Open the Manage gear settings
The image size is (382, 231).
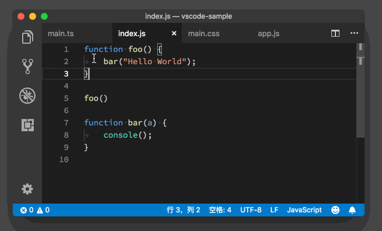point(27,189)
